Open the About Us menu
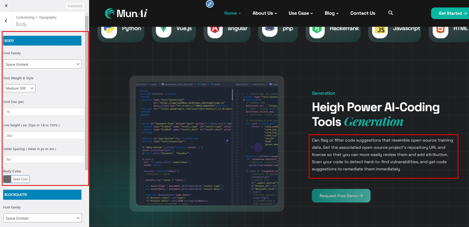The width and height of the screenshot is (469, 227). click(x=265, y=13)
